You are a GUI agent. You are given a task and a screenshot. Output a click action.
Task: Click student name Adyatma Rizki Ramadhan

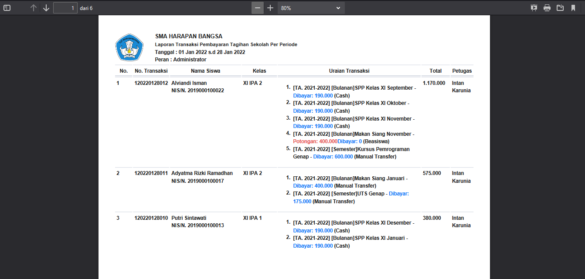202,173
